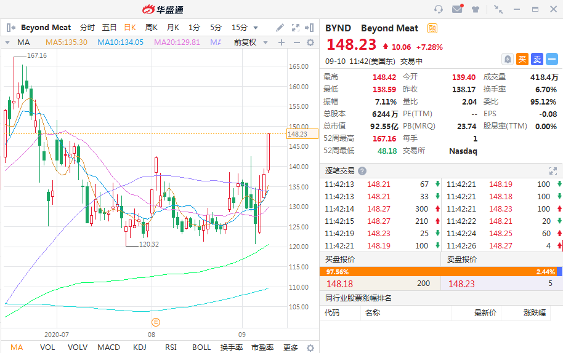
Task: Select the 换手率 turnover indicator
Action: click(x=232, y=347)
